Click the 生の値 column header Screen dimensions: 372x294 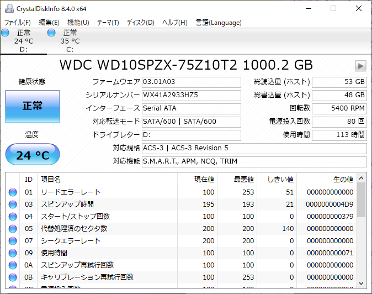pos(326,180)
